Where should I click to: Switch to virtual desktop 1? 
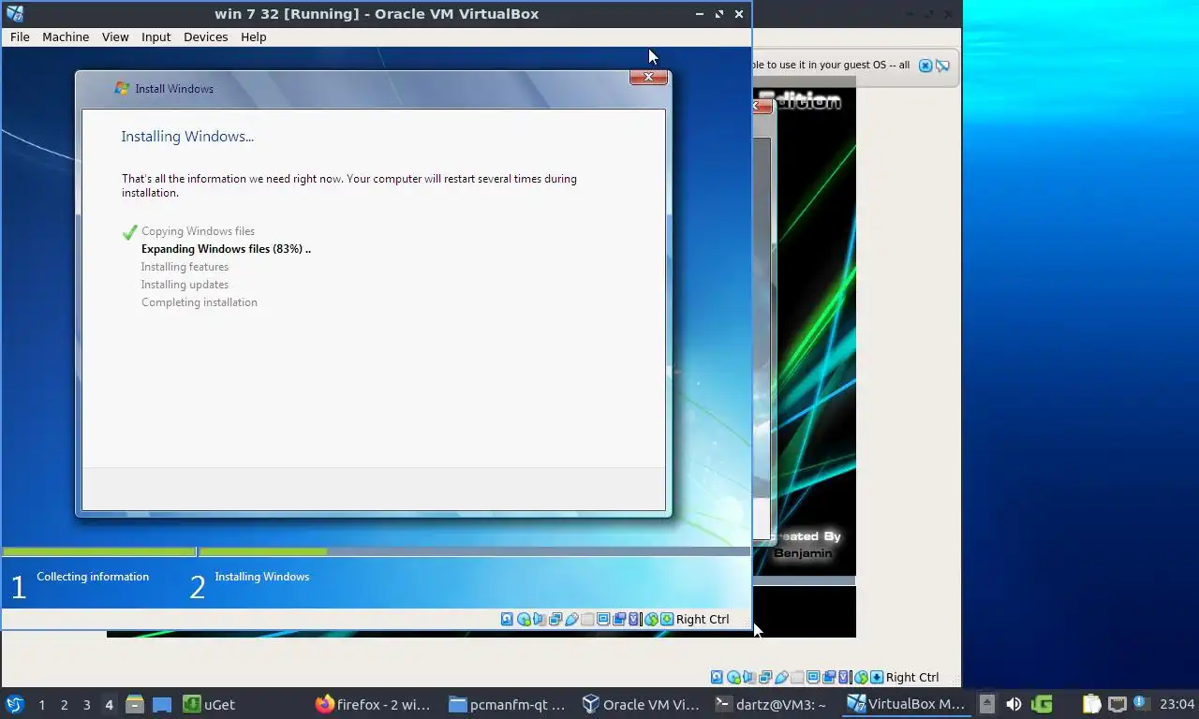41,705
